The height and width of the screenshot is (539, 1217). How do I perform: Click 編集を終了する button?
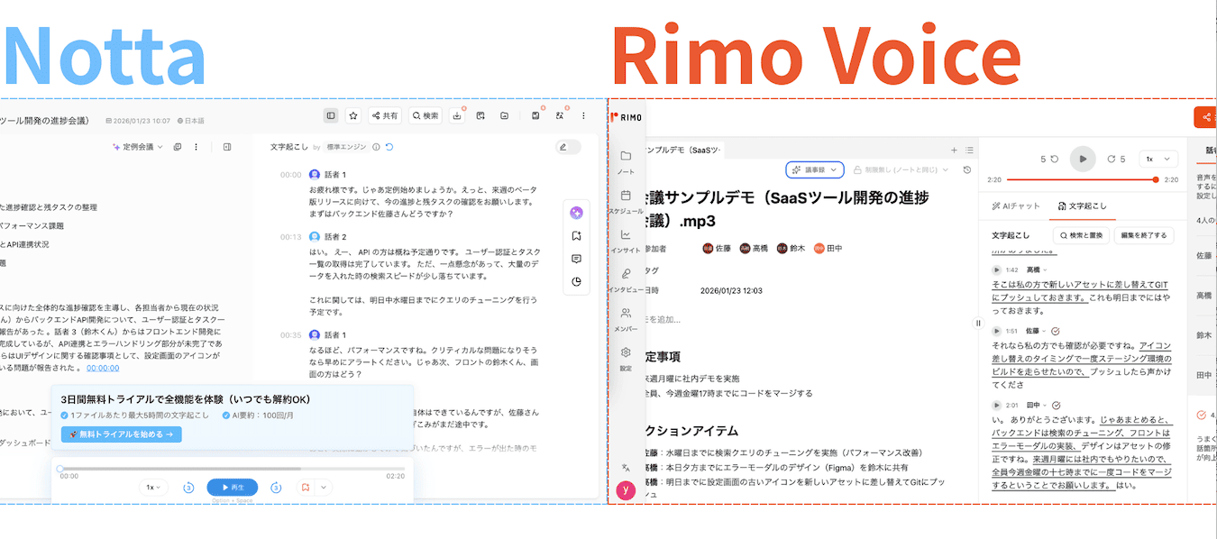(x=1144, y=235)
